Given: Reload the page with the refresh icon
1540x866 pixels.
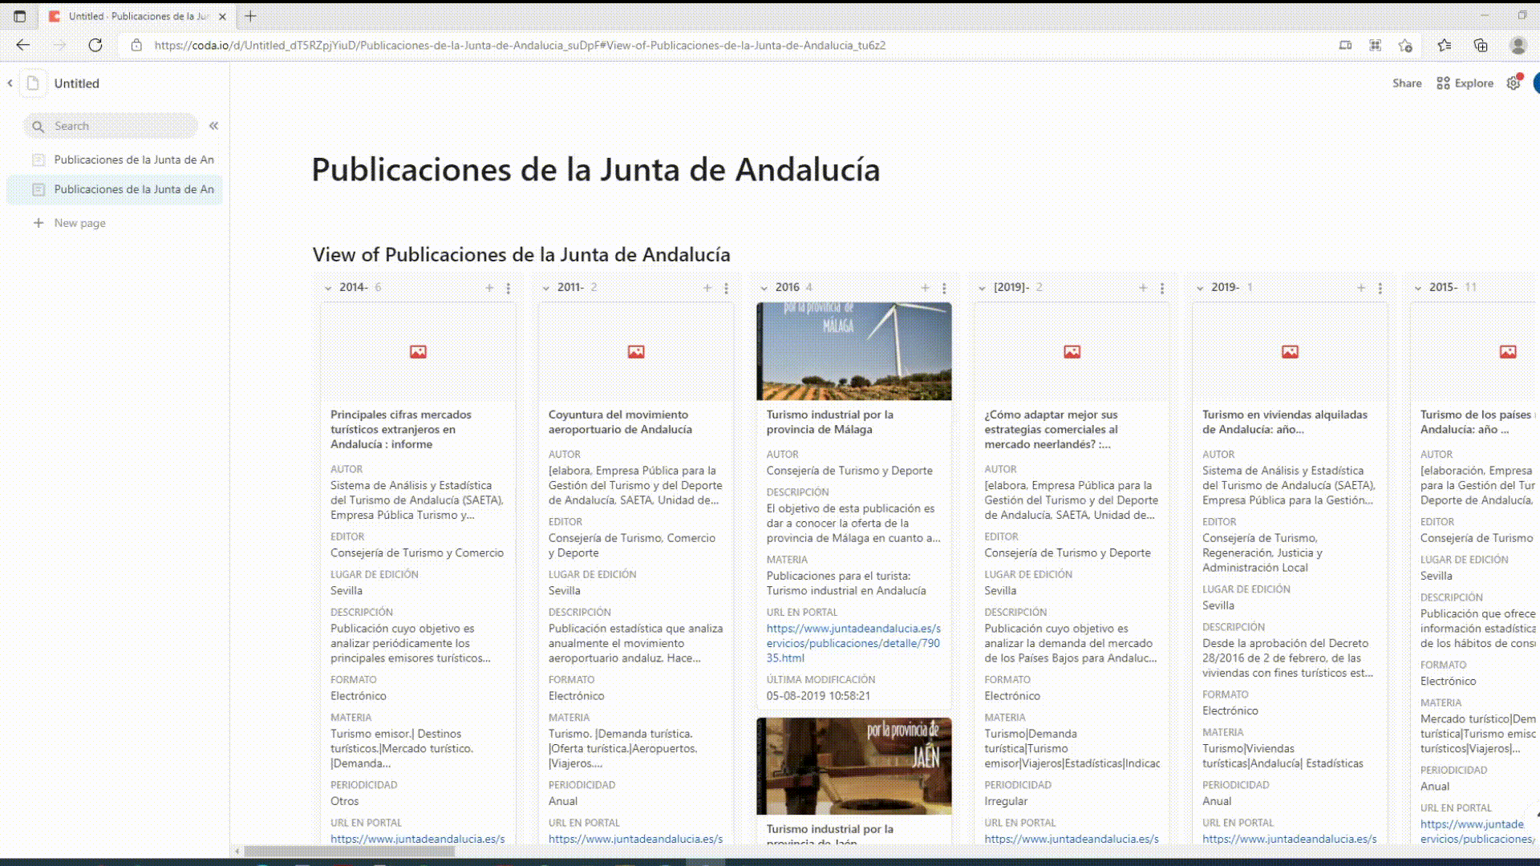Looking at the screenshot, I should (95, 45).
